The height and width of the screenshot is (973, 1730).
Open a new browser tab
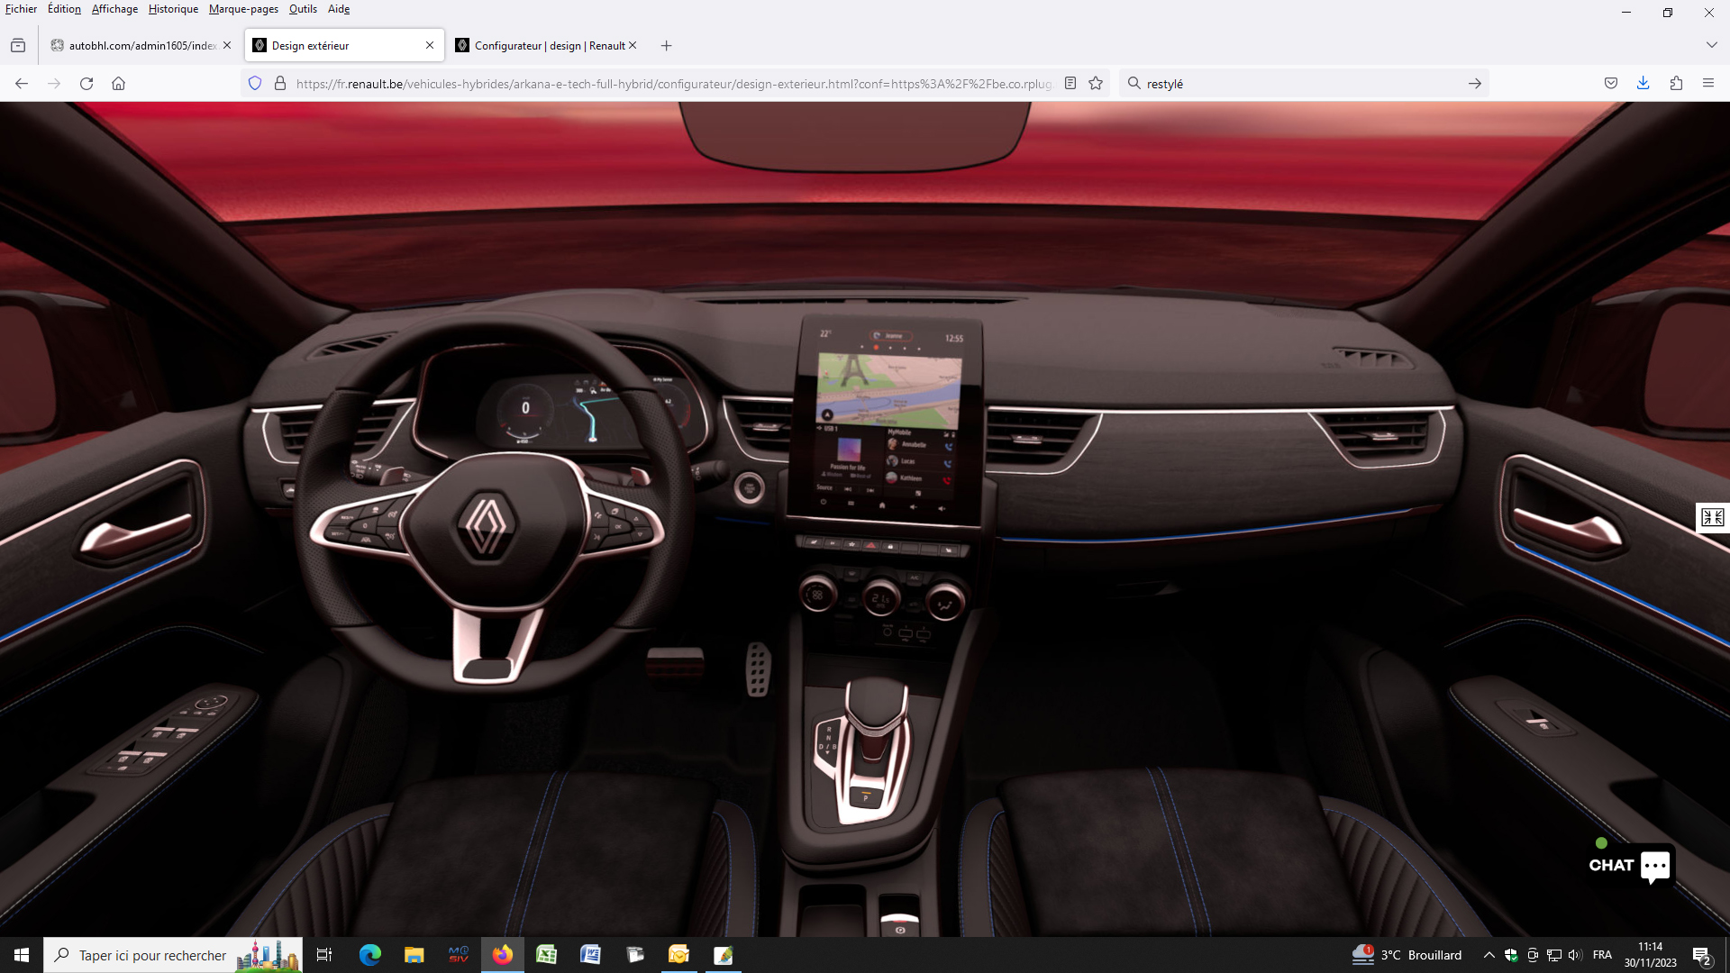click(x=667, y=45)
